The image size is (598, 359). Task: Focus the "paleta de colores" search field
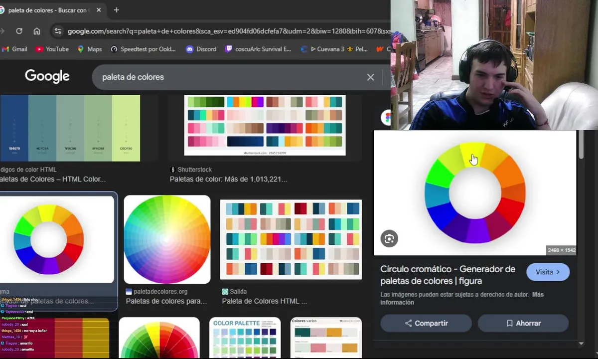pos(229,77)
